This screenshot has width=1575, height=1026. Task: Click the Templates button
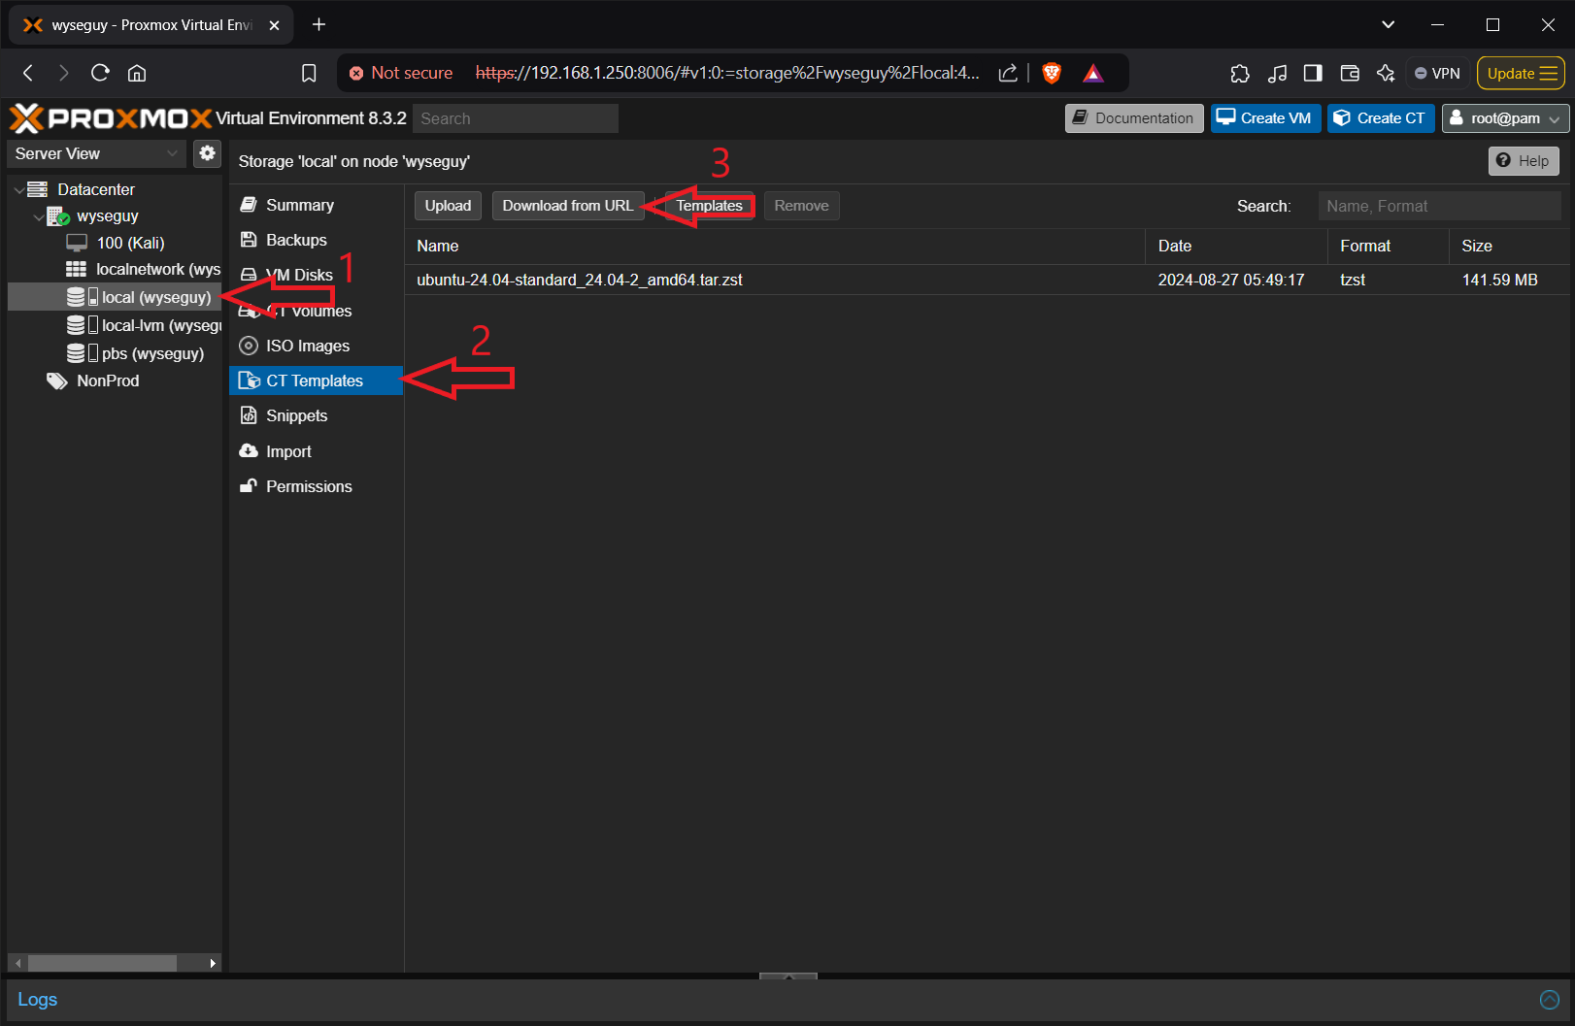tap(709, 206)
